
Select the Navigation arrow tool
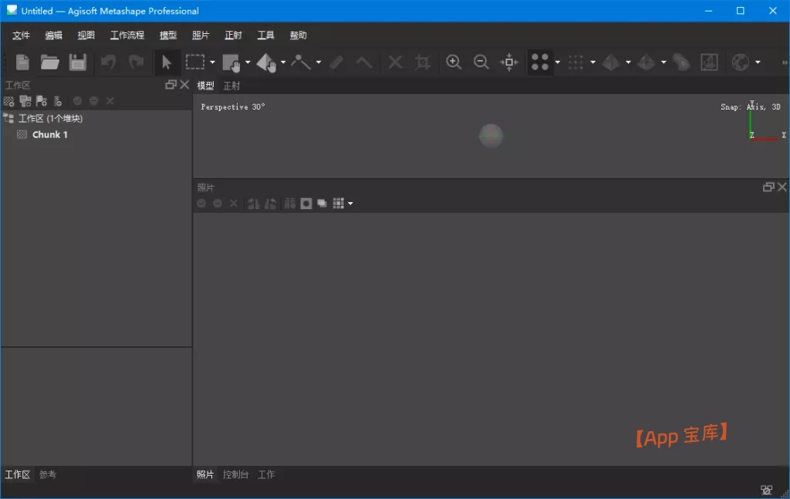point(167,62)
